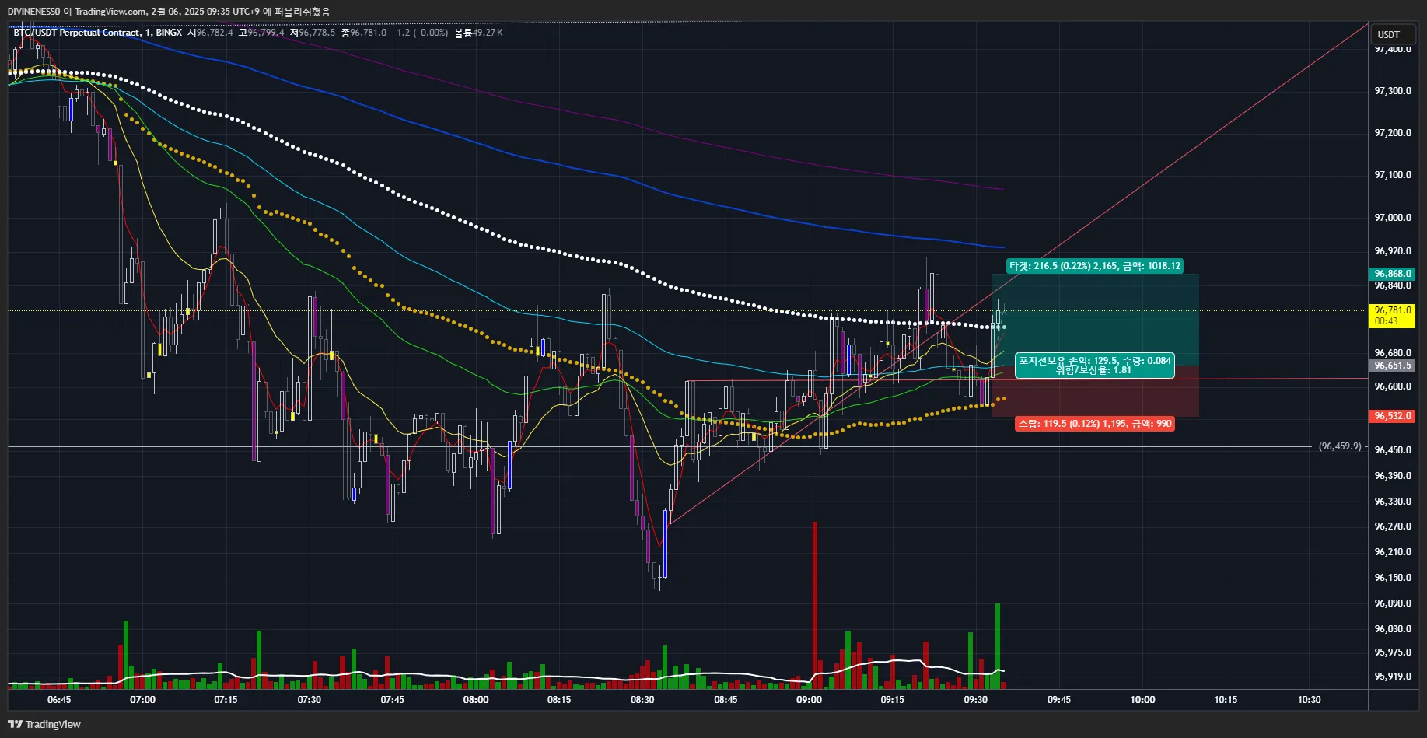Click the volume readout 볼륨49.27K
Viewport: 1427px width, 738px height.
tap(478, 33)
